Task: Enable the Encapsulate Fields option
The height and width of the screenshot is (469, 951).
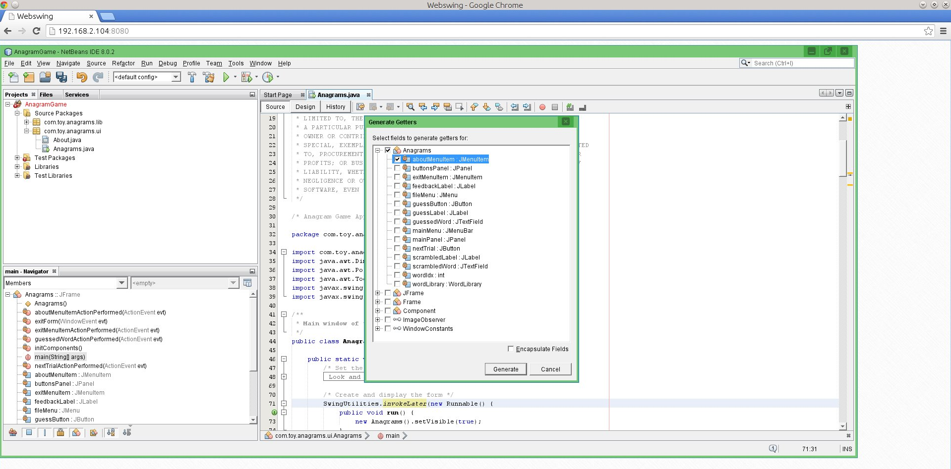Action: tap(510, 349)
